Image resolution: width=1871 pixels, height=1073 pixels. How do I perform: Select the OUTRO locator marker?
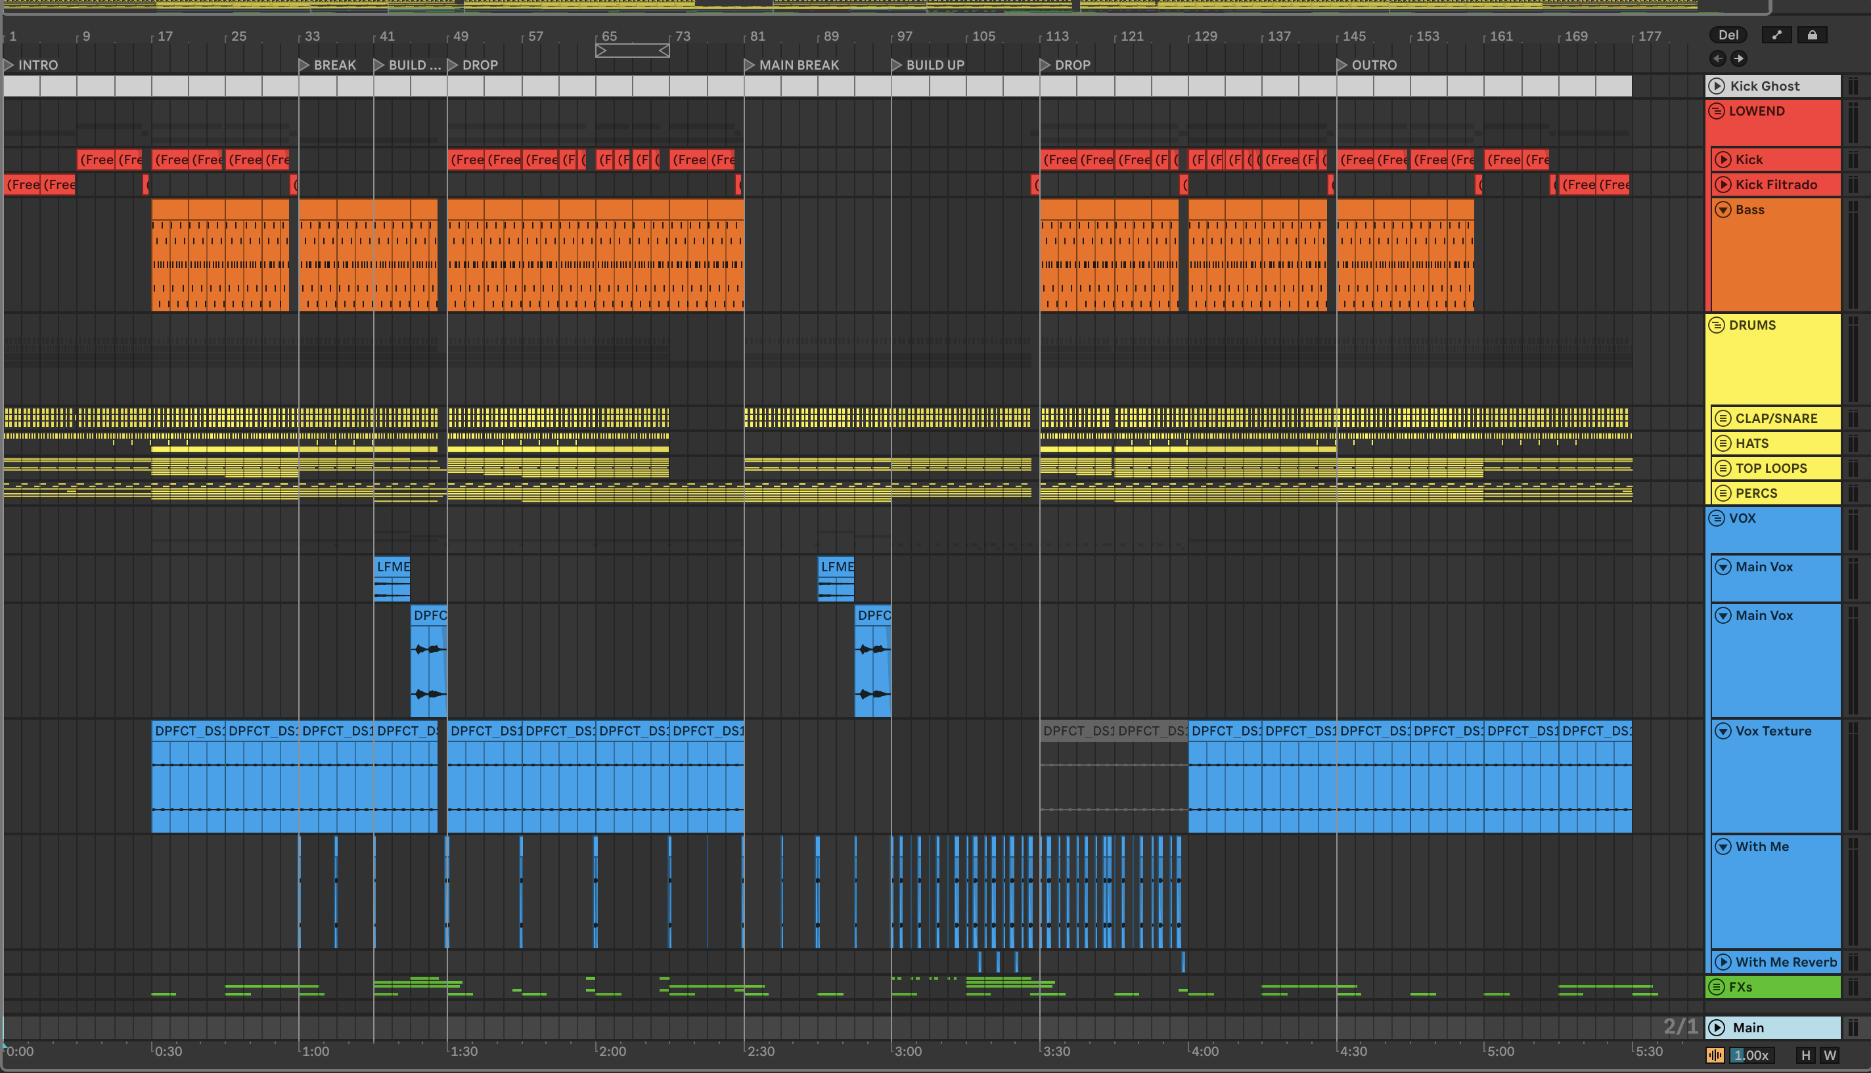(1341, 65)
